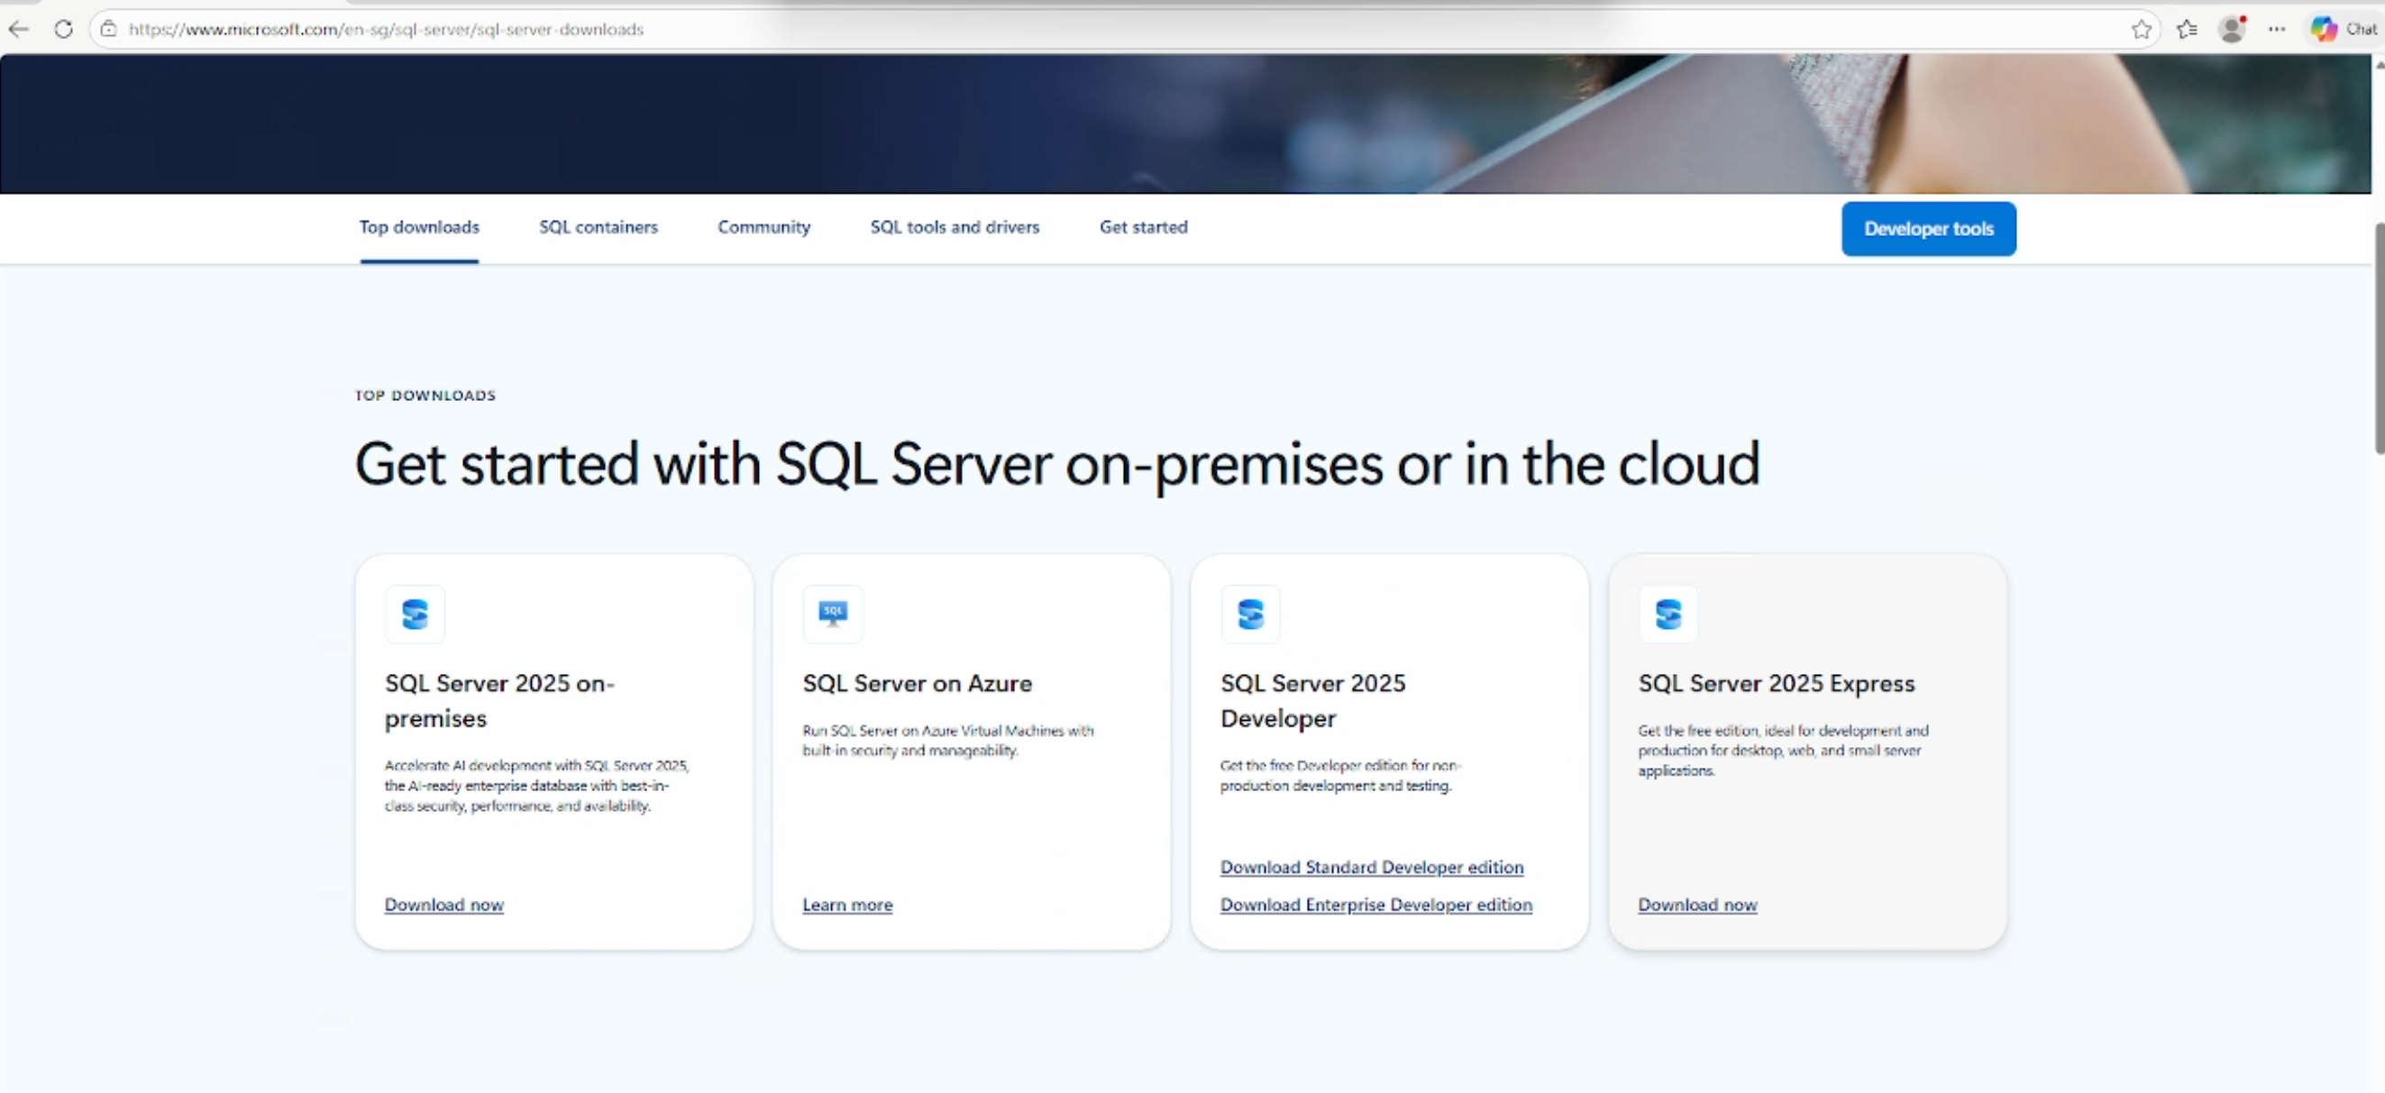Open SQL tools and drivers
The width and height of the screenshot is (2385, 1093).
tap(955, 227)
